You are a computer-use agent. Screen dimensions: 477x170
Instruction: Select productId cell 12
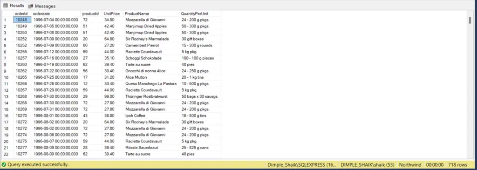tap(92, 84)
